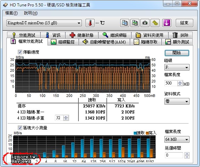Image resolution: width=200 pixels, height=167 pixels.
Task: Switch to the 磁碟監控 disk monitor tab
Action: [x=63, y=42]
